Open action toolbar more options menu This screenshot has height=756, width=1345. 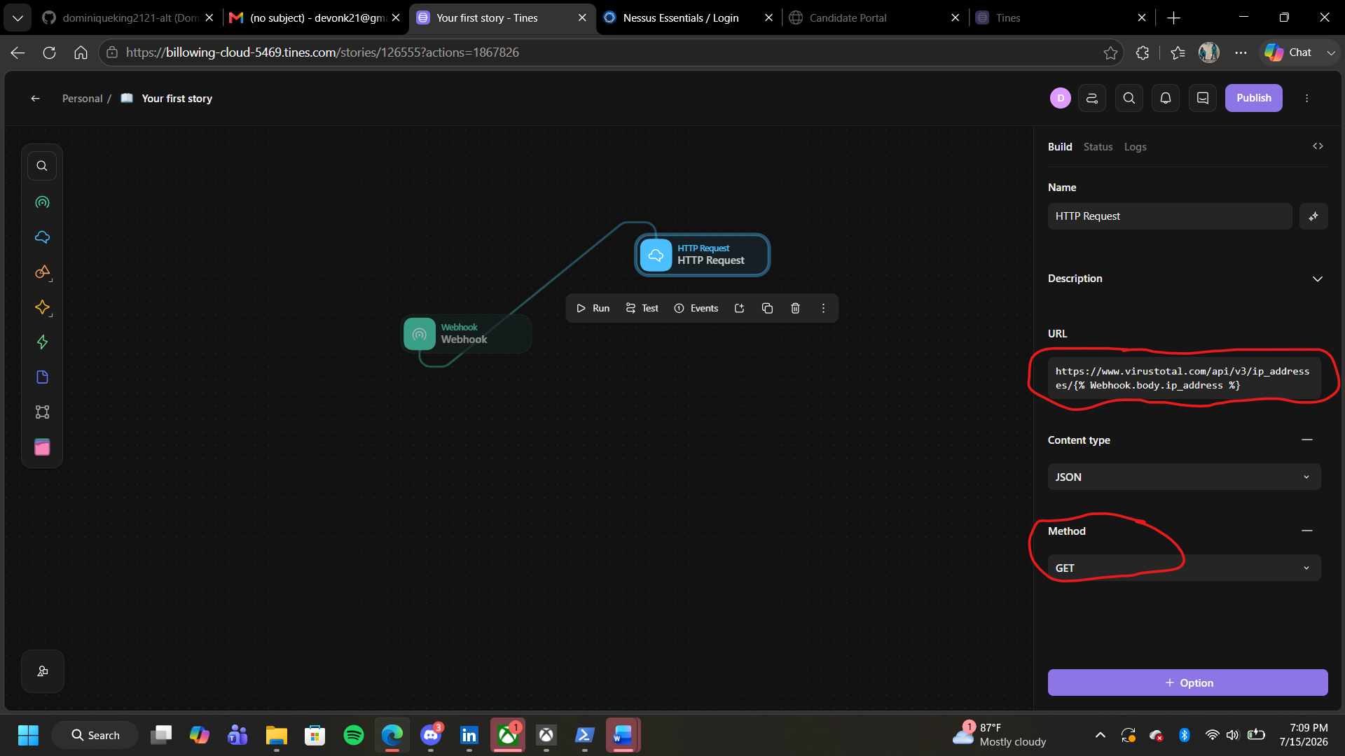823,308
